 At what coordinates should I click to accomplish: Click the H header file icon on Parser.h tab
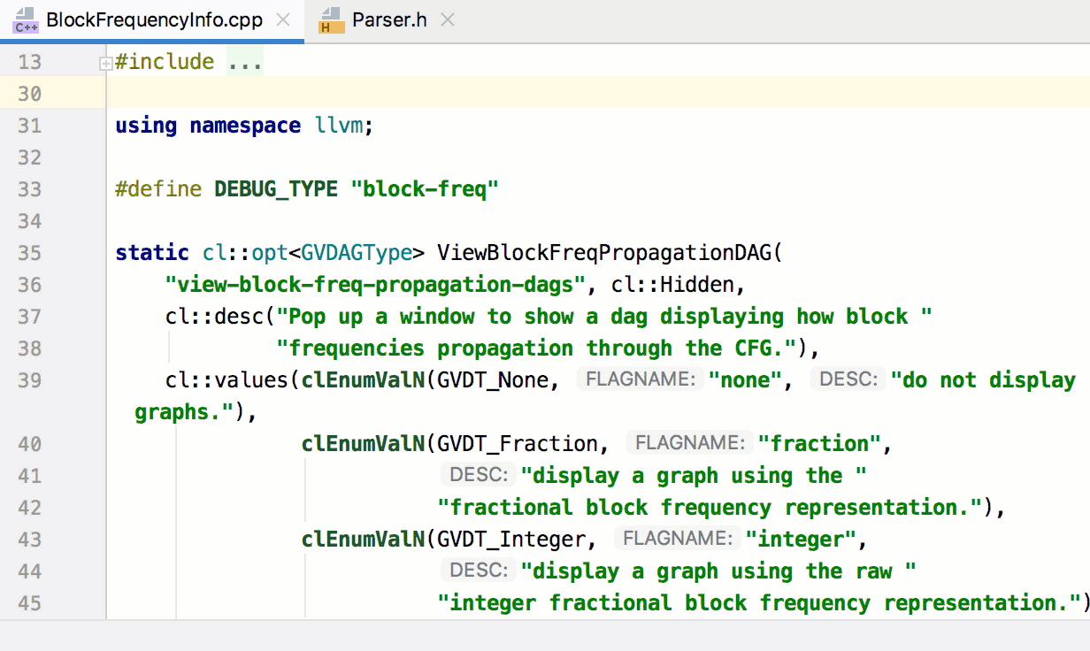click(333, 19)
